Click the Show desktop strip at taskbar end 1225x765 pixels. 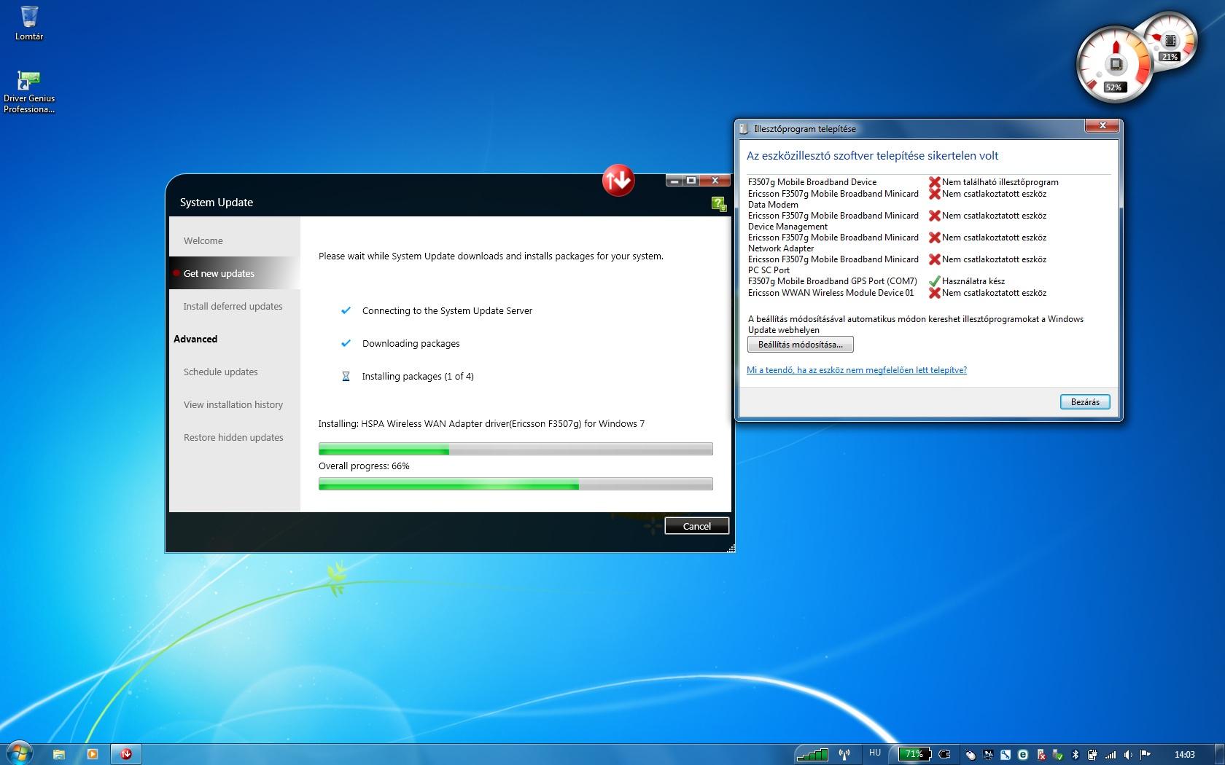[1219, 754]
